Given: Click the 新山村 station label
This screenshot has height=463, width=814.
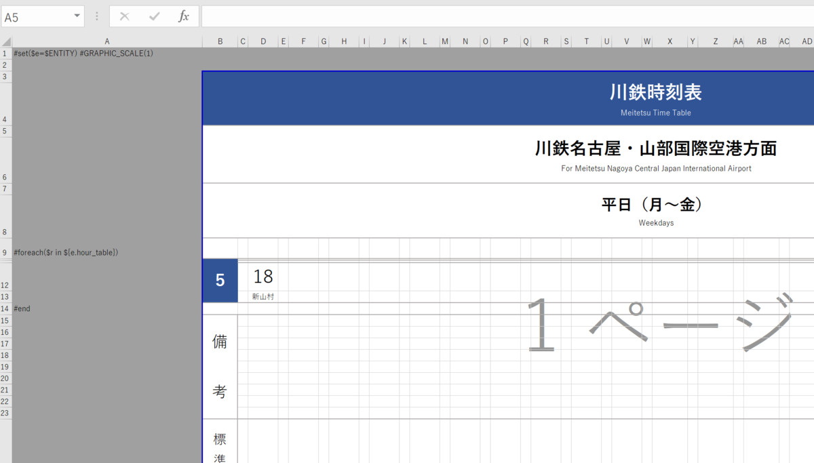Looking at the screenshot, I should click(x=263, y=296).
